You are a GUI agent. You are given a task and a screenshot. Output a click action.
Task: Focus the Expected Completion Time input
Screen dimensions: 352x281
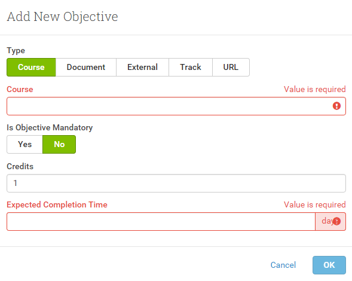[x=161, y=221]
